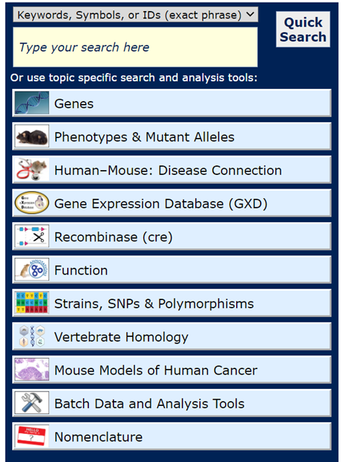
Task: Click the scissors Recombinase icon
Action: pyautogui.click(x=32, y=236)
